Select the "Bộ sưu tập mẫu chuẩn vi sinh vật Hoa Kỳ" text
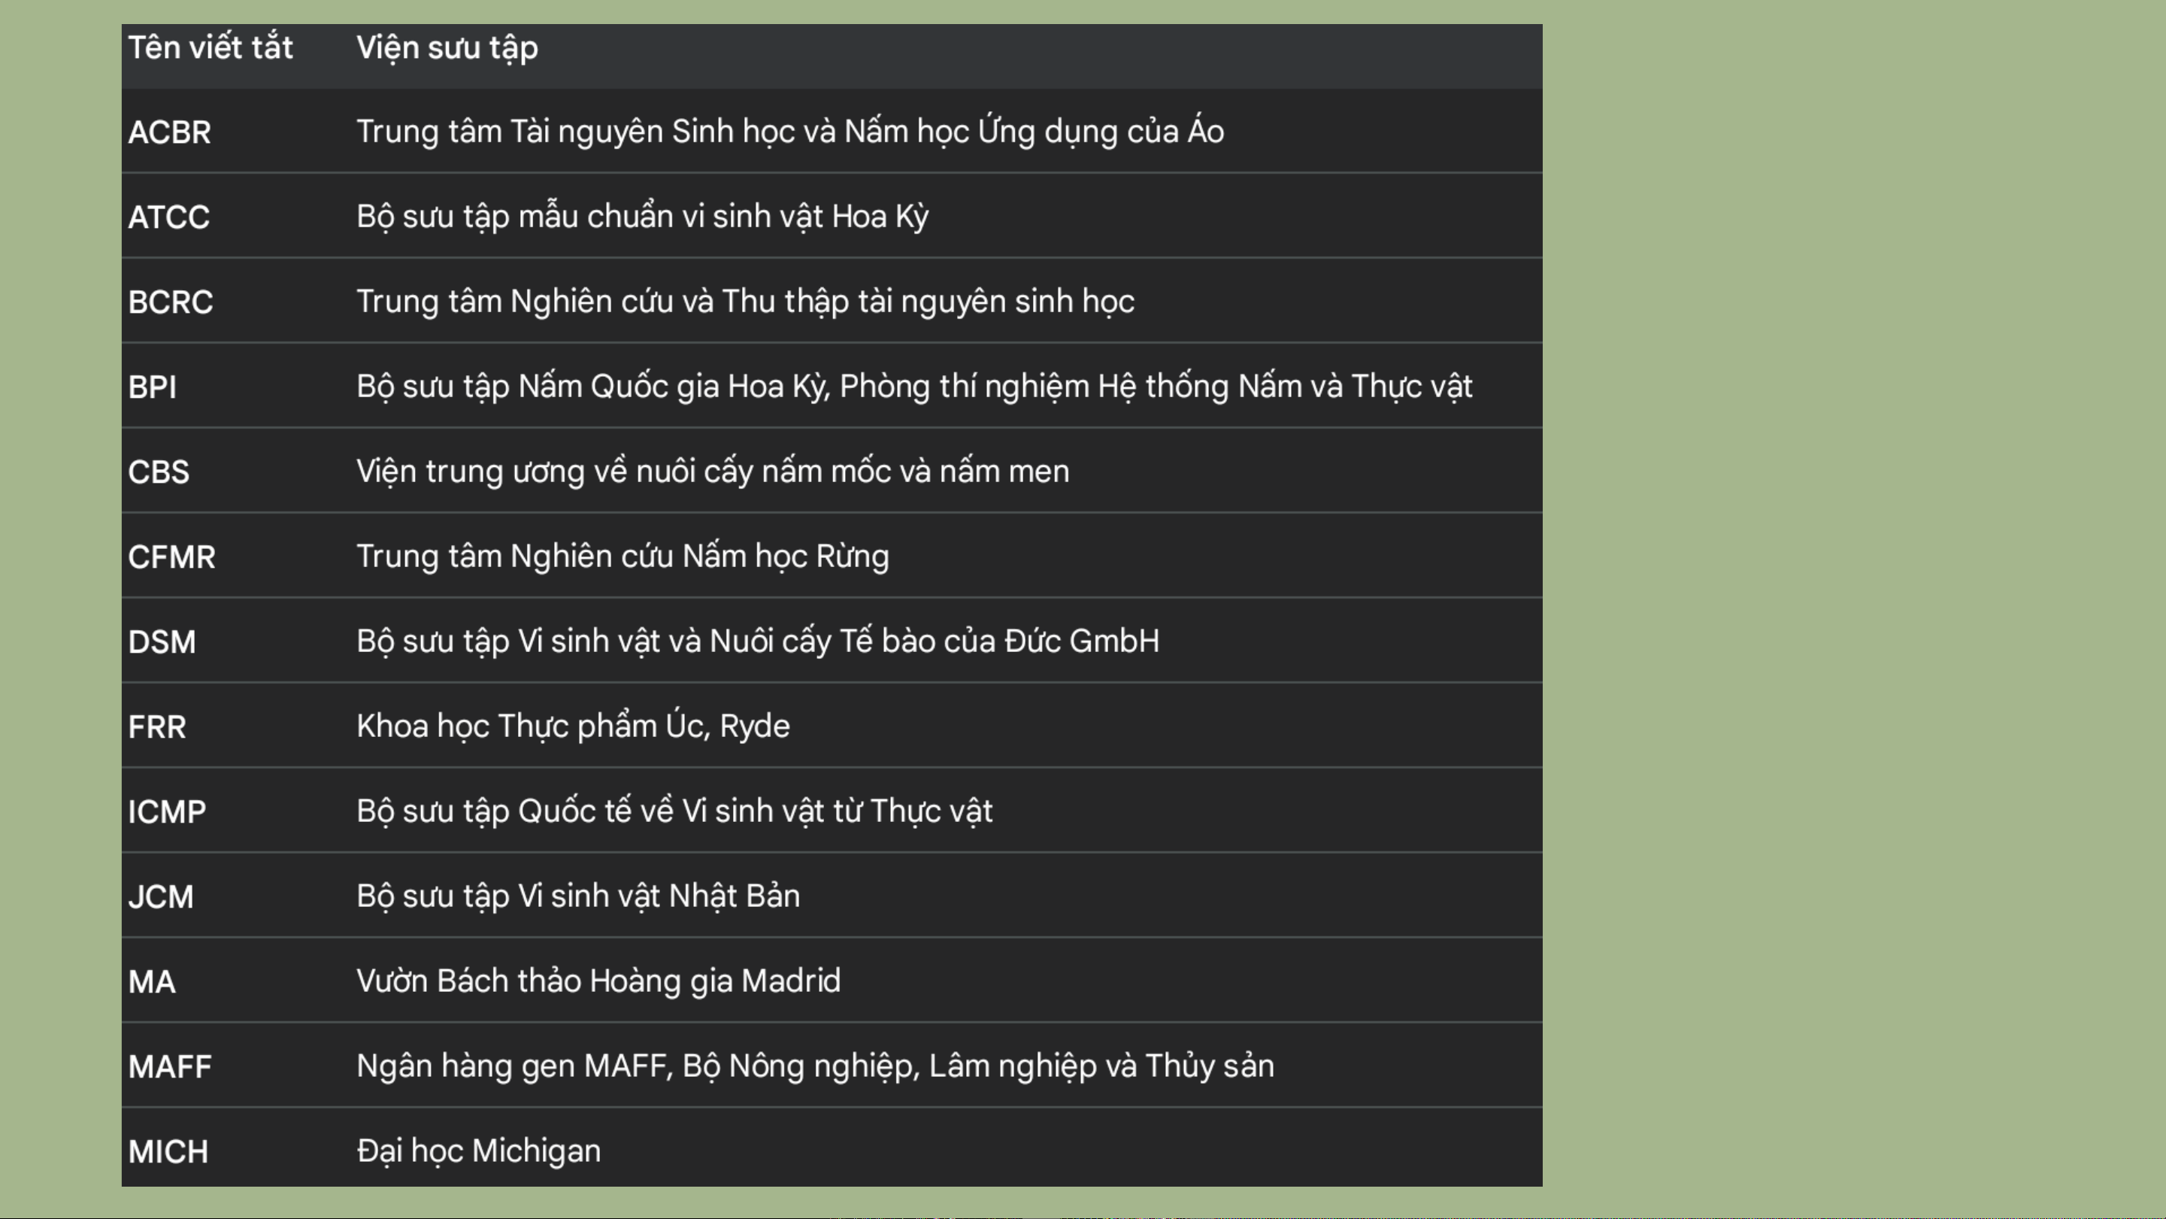 [x=642, y=217]
